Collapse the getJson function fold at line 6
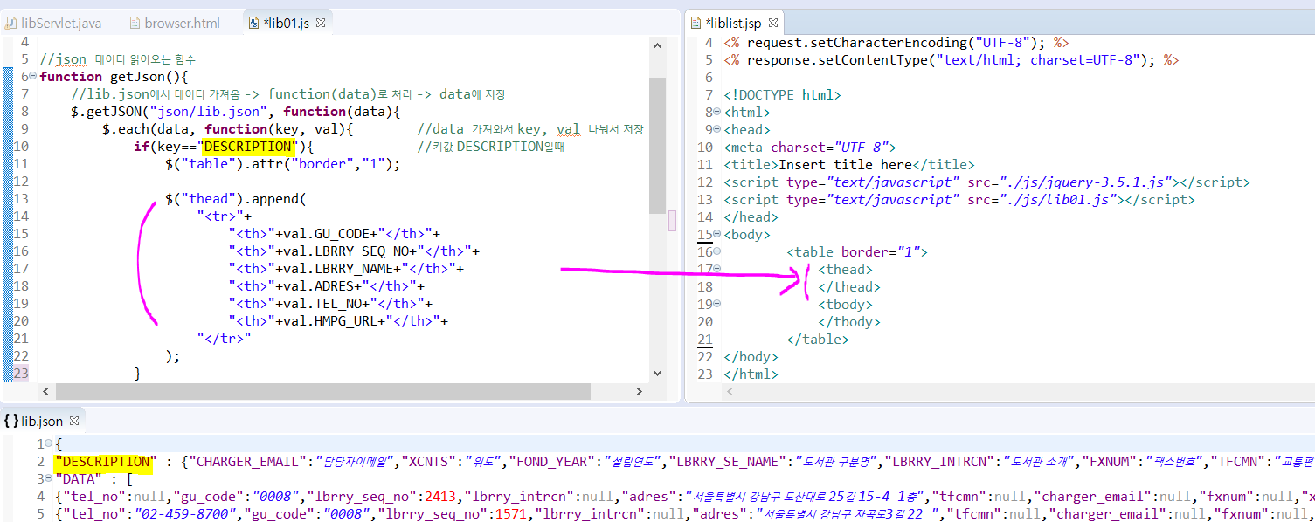This screenshot has width=1315, height=522. click(32, 77)
